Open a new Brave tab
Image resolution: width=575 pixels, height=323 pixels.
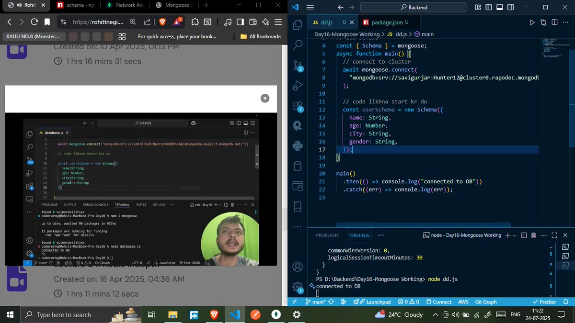coord(206,5)
